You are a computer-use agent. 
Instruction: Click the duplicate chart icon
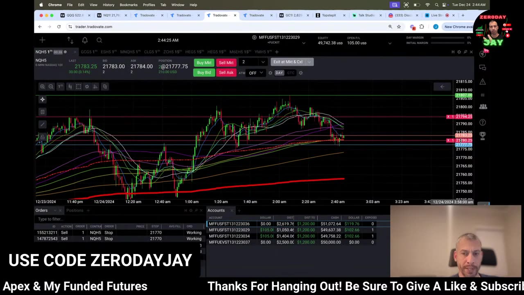click(x=105, y=86)
